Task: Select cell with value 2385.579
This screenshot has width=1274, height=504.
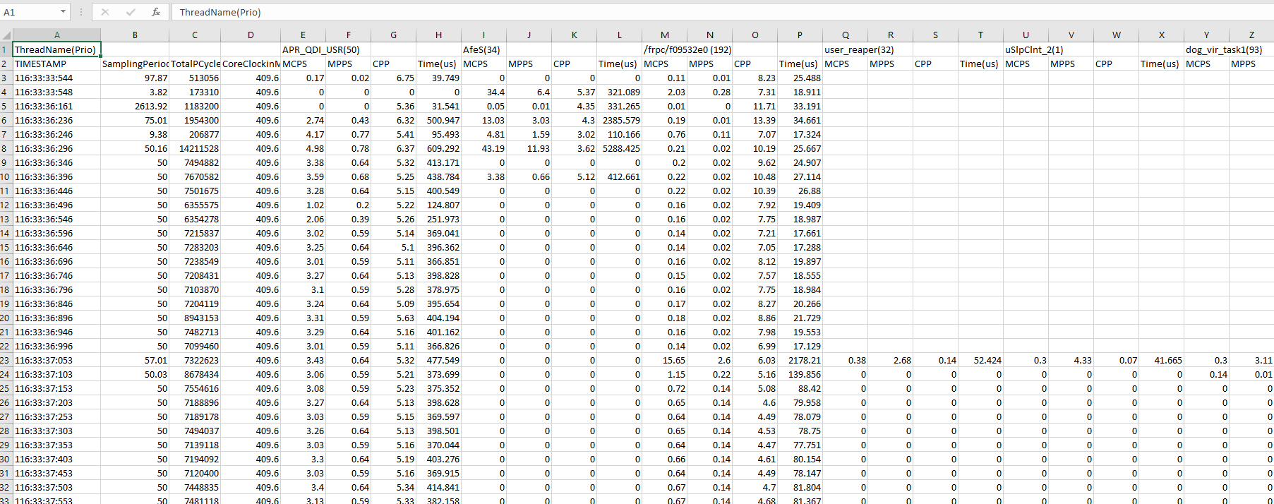Action: pyautogui.click(x=619, y=120)
